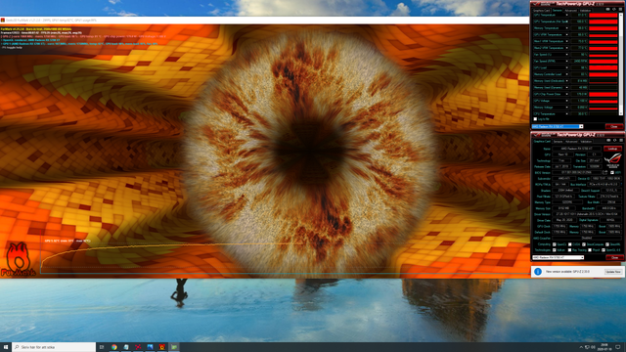Click the Driver Version field
This screenshot has height=352, width=626.
click(x=587, y=214)
